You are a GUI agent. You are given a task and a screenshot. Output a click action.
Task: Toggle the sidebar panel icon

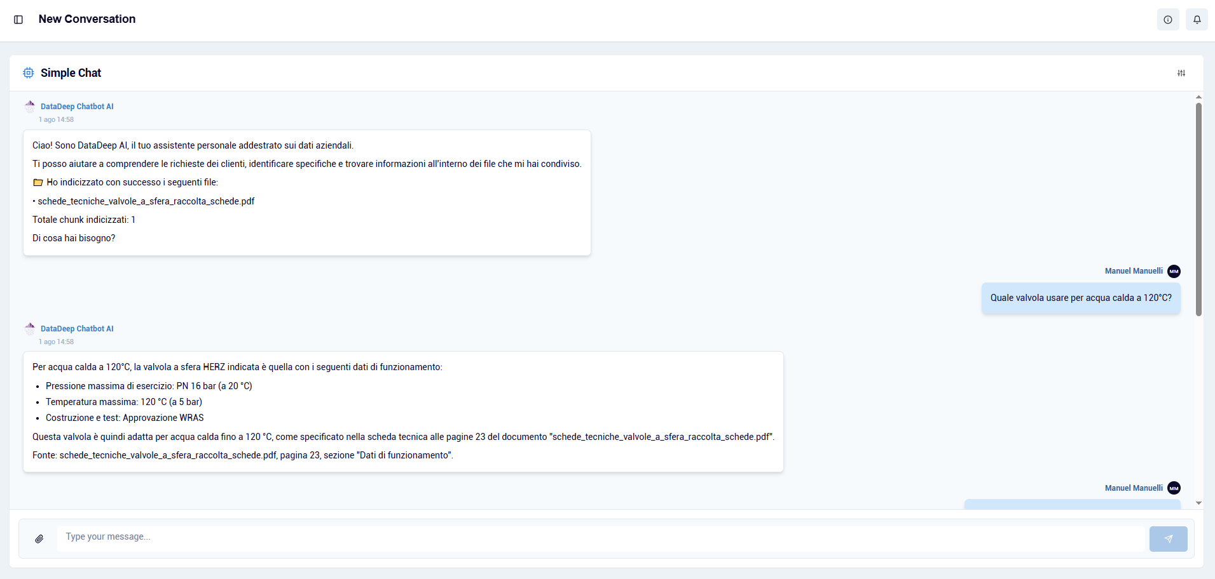(x=18, y=20)
